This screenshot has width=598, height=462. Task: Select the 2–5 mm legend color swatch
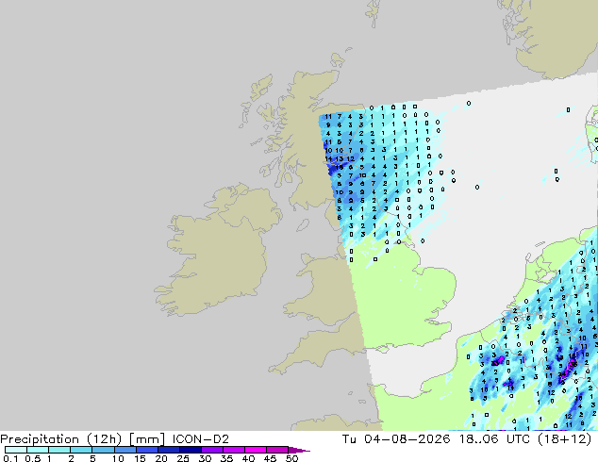pos(81,450)
